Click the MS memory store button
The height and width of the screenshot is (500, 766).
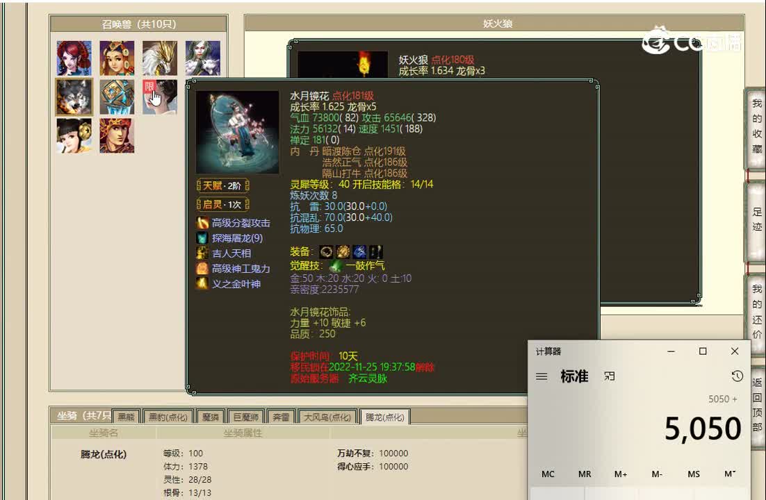(693, 474)
